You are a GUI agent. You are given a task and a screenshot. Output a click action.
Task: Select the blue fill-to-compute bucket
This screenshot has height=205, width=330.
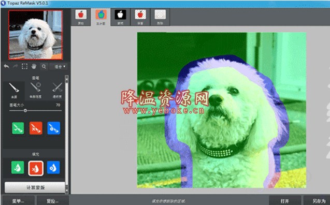pyautogui.click(x=53, y=168)
